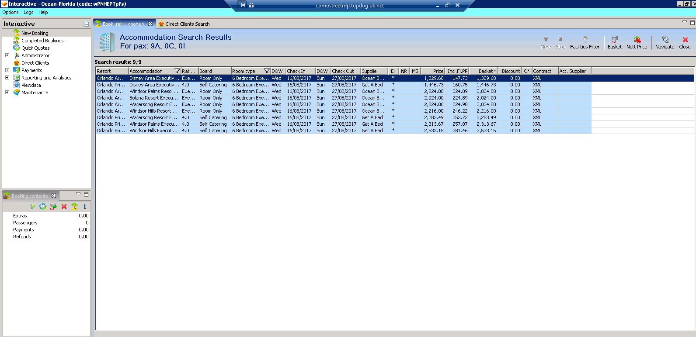Open Quick Quotes in the tree
This screenshot has width=696, height=337.
point(35,48)
